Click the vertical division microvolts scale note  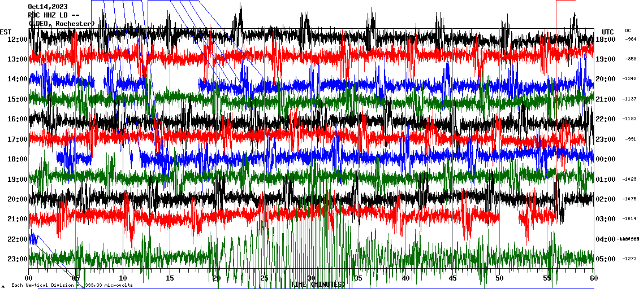pos(72,285)
